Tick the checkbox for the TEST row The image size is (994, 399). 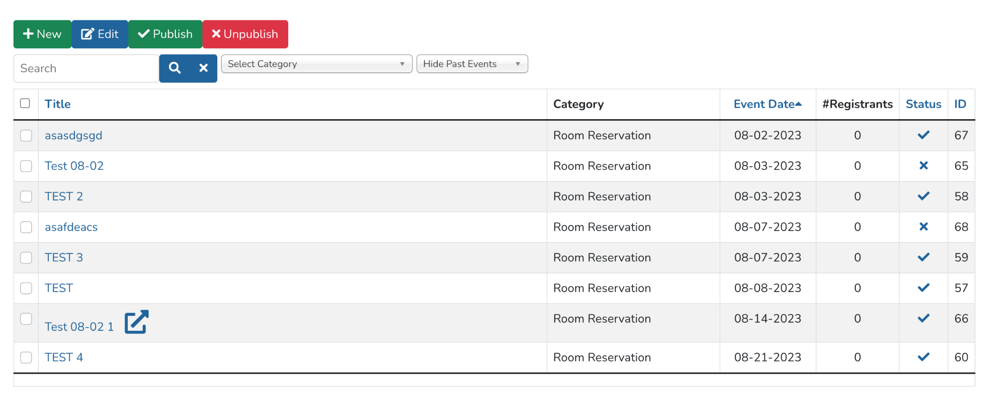click(x=26, y=288)
